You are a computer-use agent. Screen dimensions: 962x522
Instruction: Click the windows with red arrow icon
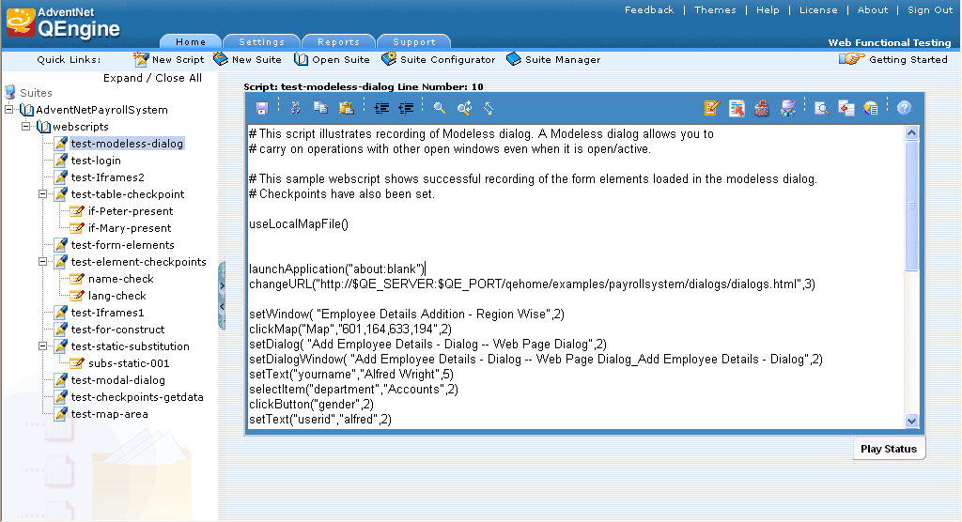point(846,109)
